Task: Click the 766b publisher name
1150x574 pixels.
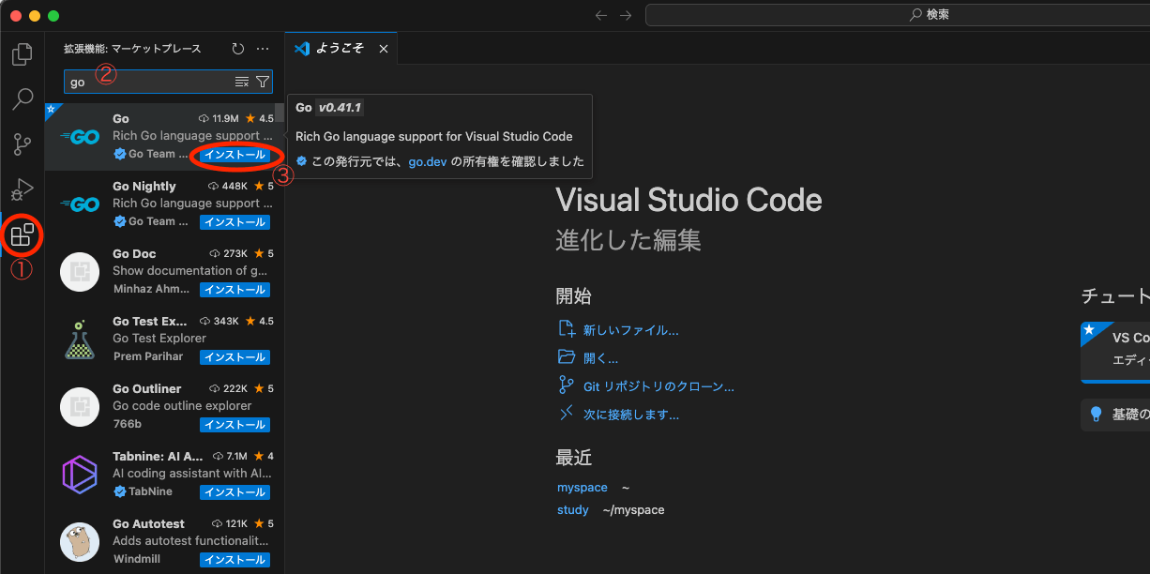Action: 127,424
